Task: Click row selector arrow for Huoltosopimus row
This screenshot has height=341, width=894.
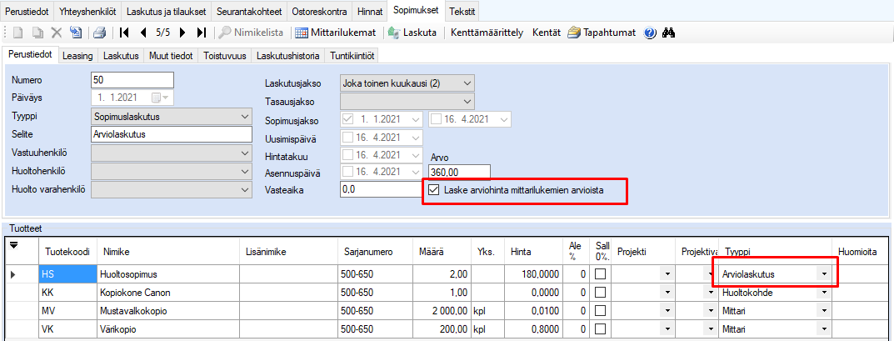Action: click(13, 275)
